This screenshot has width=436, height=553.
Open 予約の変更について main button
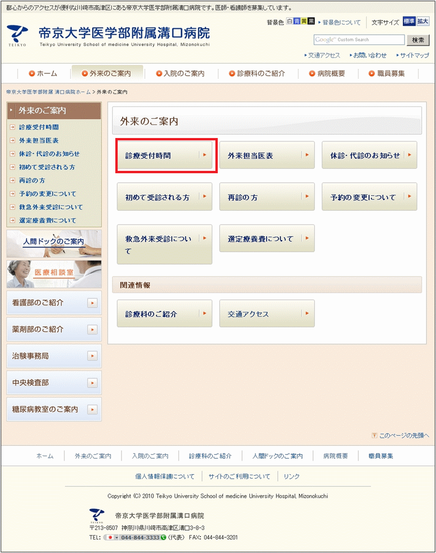click(x=369, y=197)
